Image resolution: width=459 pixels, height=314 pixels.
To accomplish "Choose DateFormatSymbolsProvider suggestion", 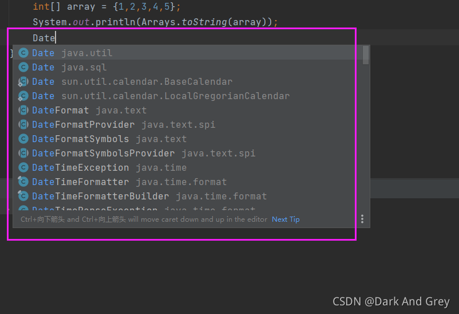I will (187, 153).
